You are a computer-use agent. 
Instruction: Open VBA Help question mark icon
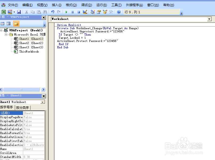point(119,12)
